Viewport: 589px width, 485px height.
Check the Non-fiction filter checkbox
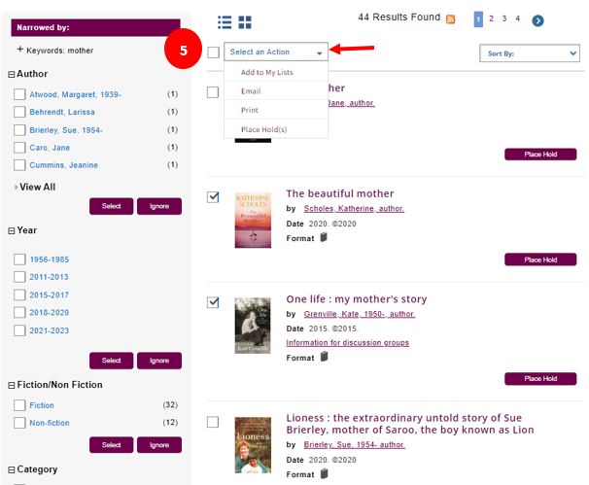19,423
